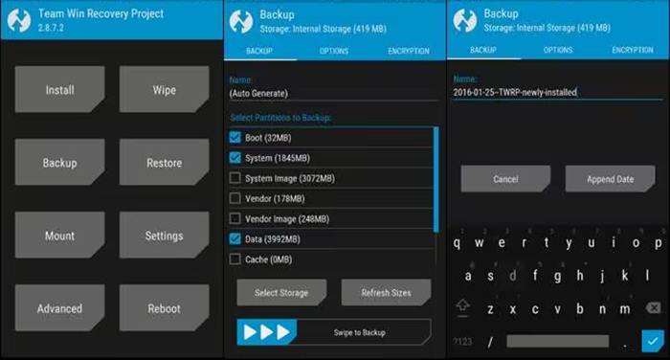
Task: Open the OPTIONS tab in middle Backup screen
Action: pos(334,51)
